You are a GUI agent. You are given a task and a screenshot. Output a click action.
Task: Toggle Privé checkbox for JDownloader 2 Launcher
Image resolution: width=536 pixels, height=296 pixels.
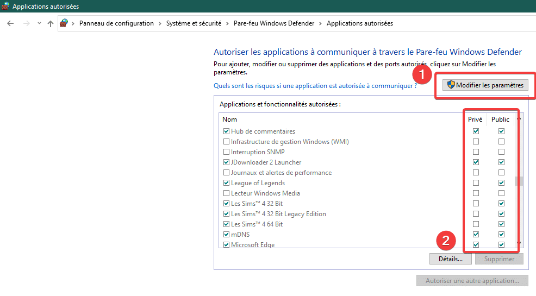[476, 162]
